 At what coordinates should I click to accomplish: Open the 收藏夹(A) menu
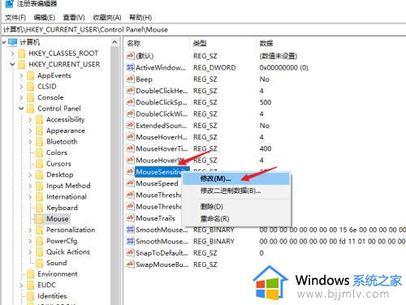pos(107,18)
